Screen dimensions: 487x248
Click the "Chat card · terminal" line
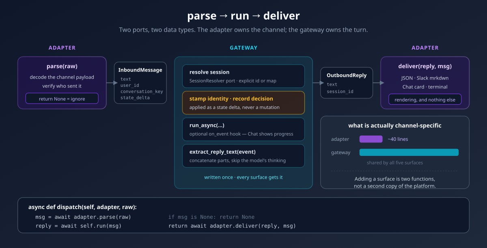[x=425, y=87]
